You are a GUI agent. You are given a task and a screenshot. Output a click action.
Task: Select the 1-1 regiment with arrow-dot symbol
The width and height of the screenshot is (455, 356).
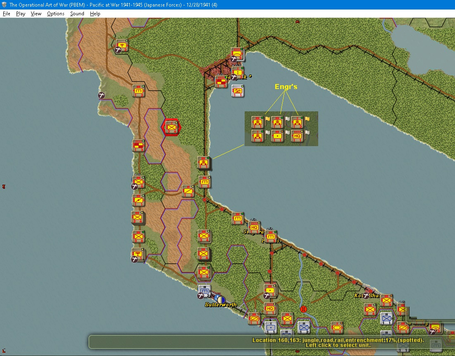tap(139, 200)
